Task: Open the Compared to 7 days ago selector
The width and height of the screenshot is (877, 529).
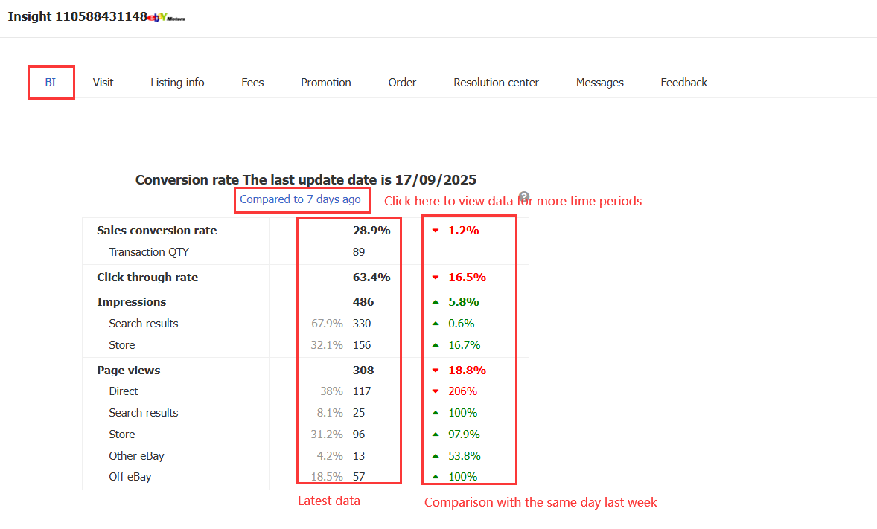Action: (300, 199)
